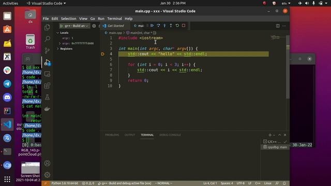Switch to the main.cpp editor tab
This screenshot has width=331, height=186.
pos(139,26)
